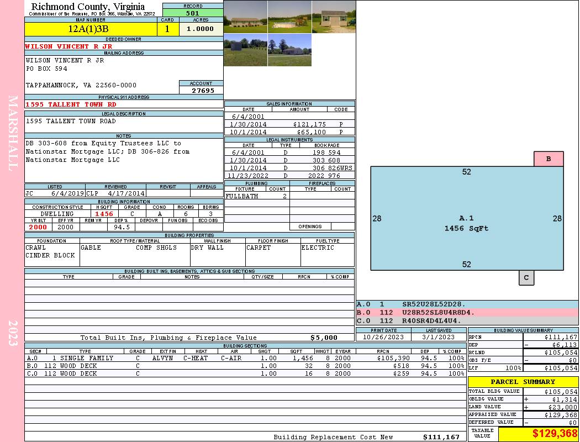This screenshot has width=580, height=442.
Task: Open the front-of-house photo thumbnail
Action: pyautogui.click(x=245, y=17)
